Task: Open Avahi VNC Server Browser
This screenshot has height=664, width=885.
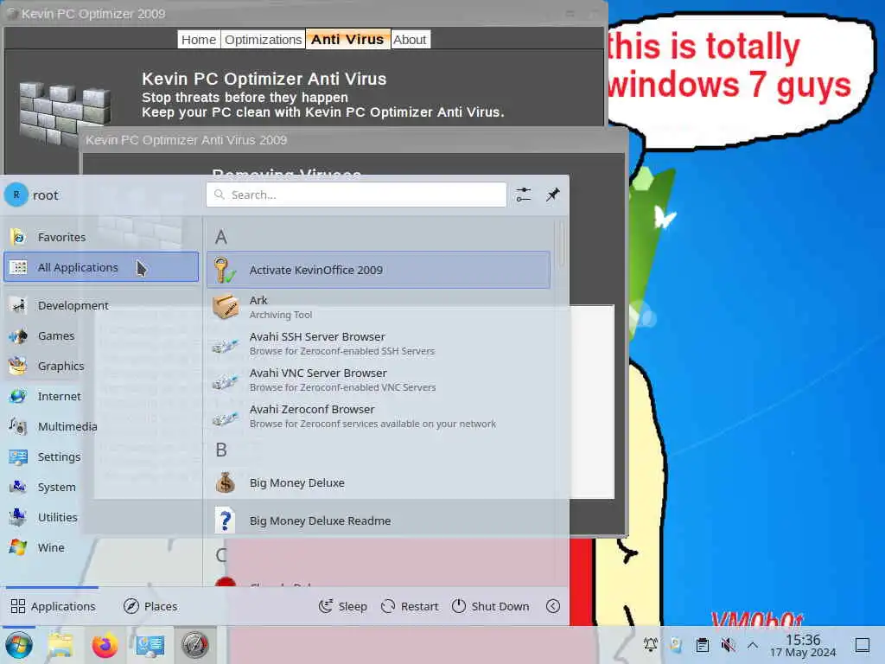Action: [379, 380]
